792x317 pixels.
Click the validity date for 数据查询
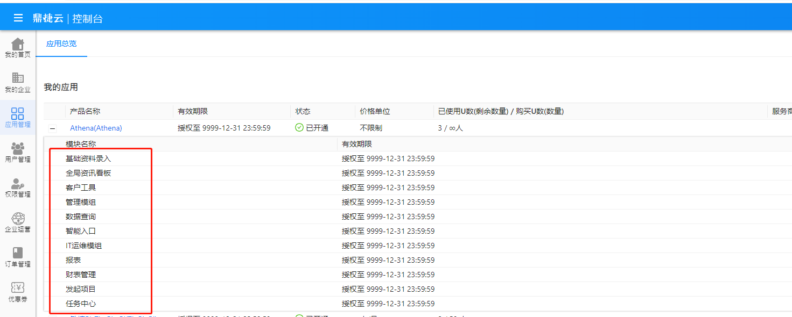point(388,217)
